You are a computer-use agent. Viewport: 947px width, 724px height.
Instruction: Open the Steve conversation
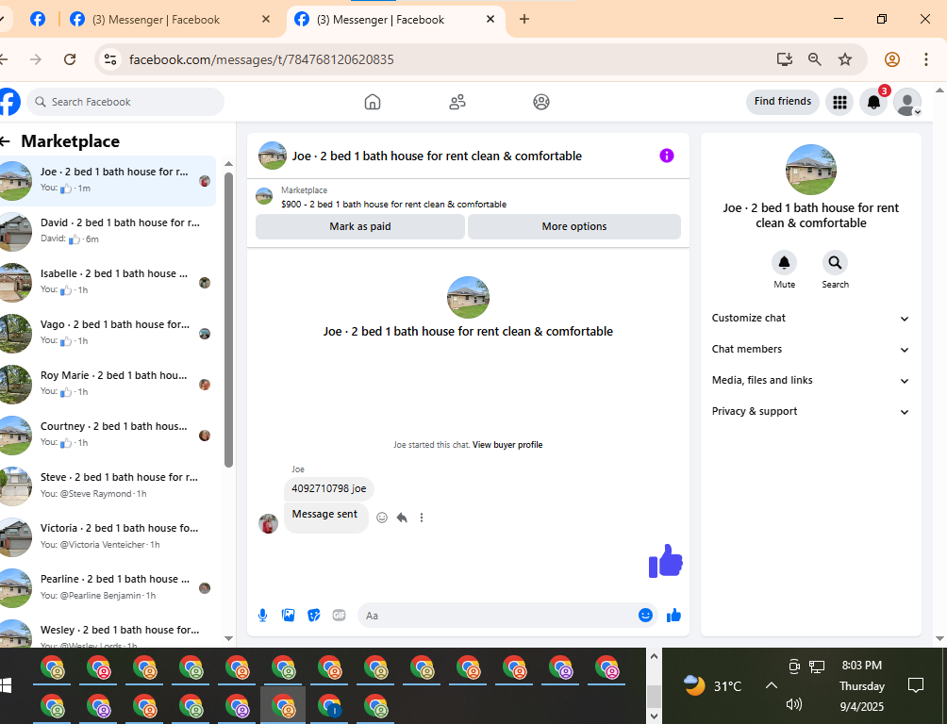108,486
